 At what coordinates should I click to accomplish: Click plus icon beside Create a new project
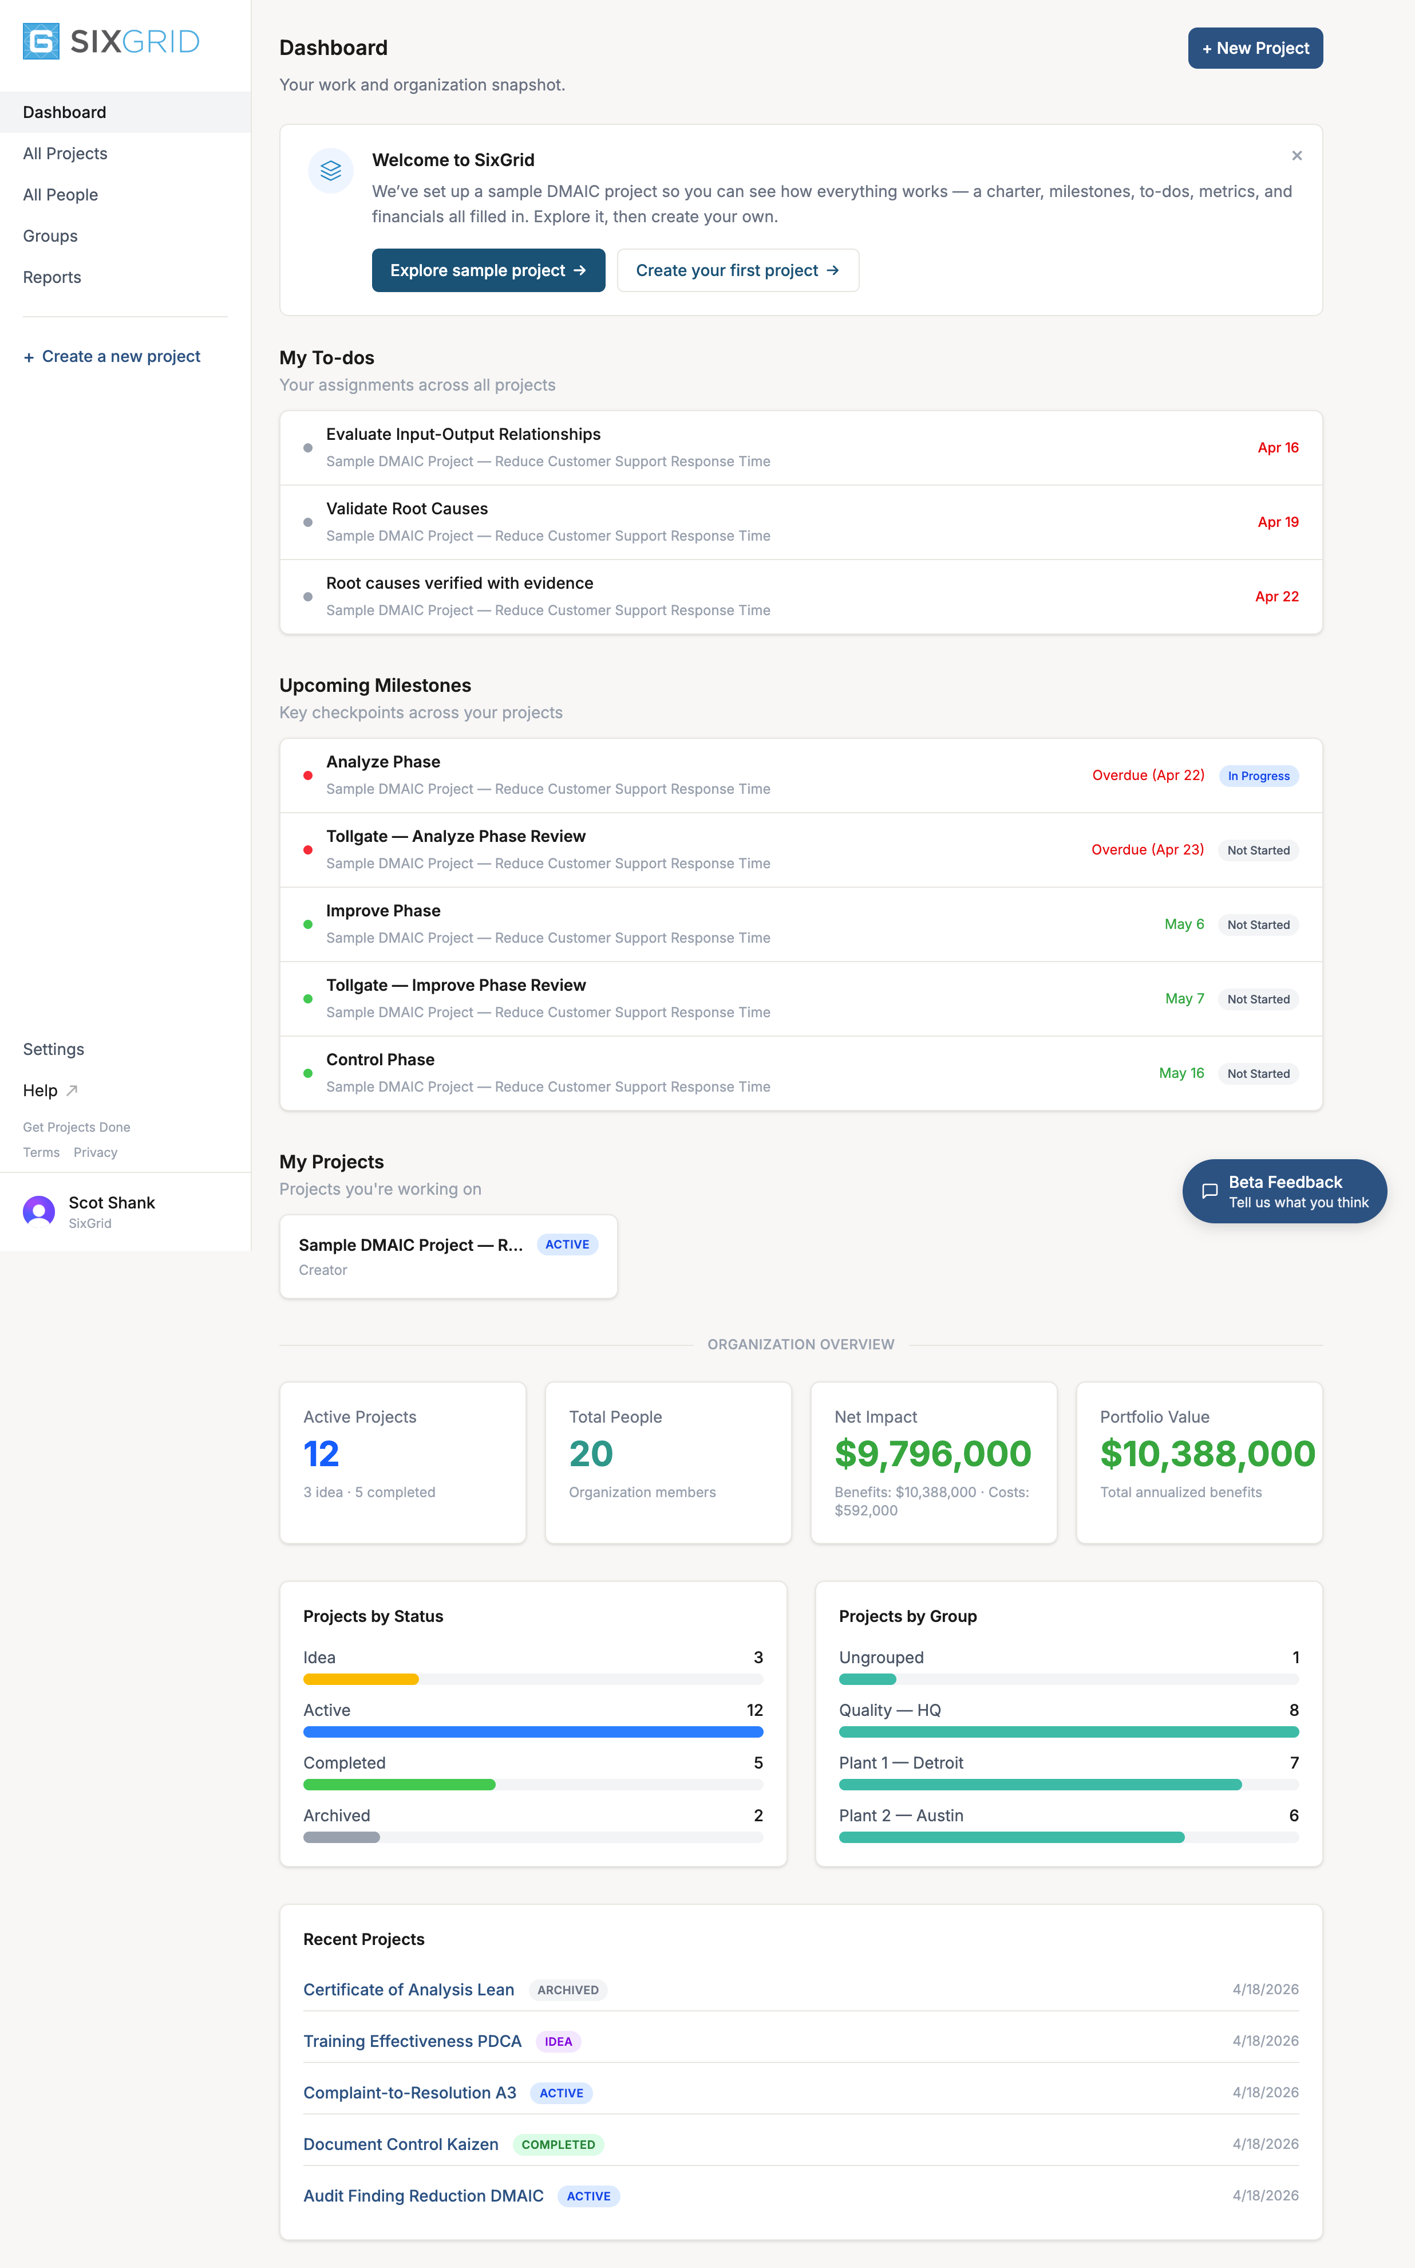pyautogui.click(x=29, y=357)
